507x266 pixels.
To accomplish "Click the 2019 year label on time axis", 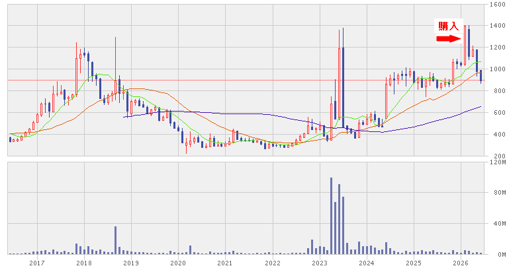I will (131, 263).
